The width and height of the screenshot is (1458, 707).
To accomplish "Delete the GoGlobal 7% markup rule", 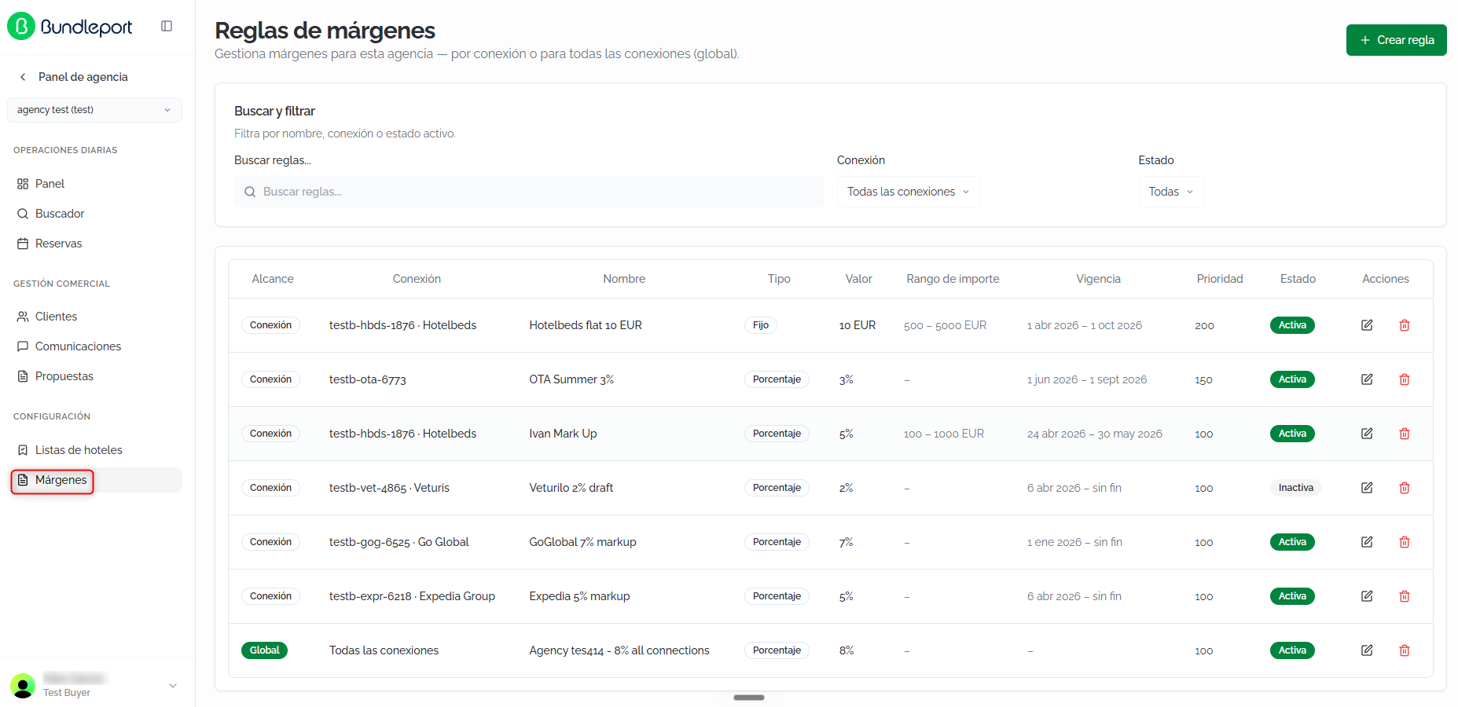I will click(x=1405, y=542).
